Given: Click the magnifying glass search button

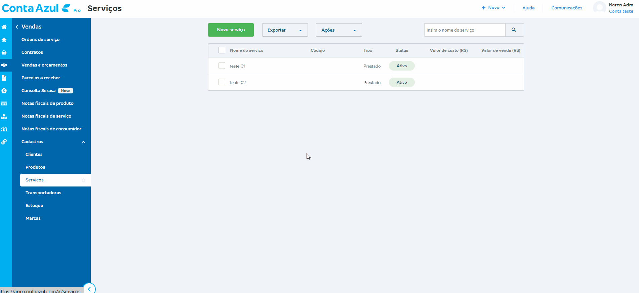Looking at the screenshot, I should coord(514,30).
